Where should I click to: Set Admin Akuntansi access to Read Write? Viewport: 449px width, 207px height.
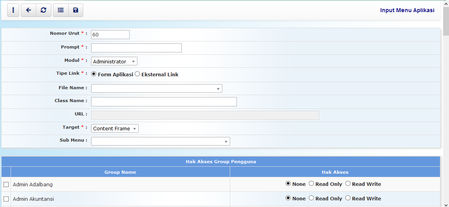coord(348,198)
